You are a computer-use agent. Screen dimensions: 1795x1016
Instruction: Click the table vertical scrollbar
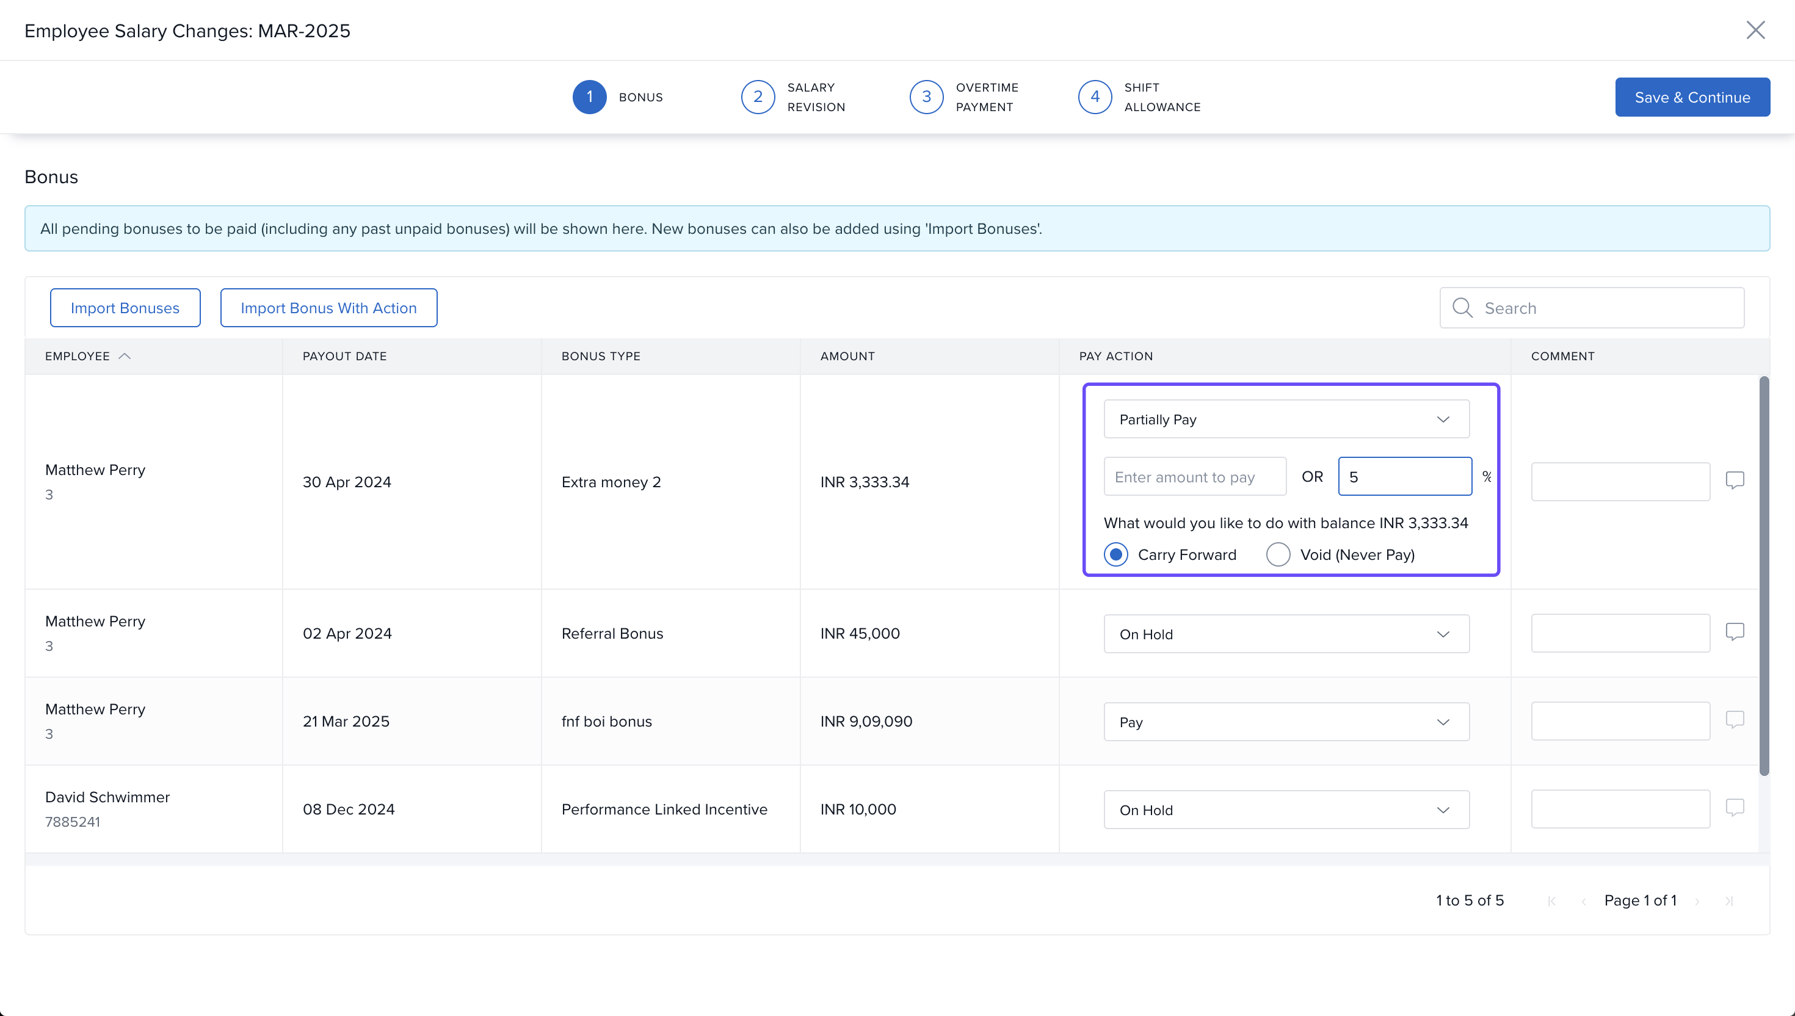click(x=1764, y=576)
